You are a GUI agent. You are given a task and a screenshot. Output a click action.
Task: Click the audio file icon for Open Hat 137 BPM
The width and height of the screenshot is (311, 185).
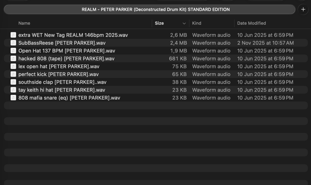[13, 51]
